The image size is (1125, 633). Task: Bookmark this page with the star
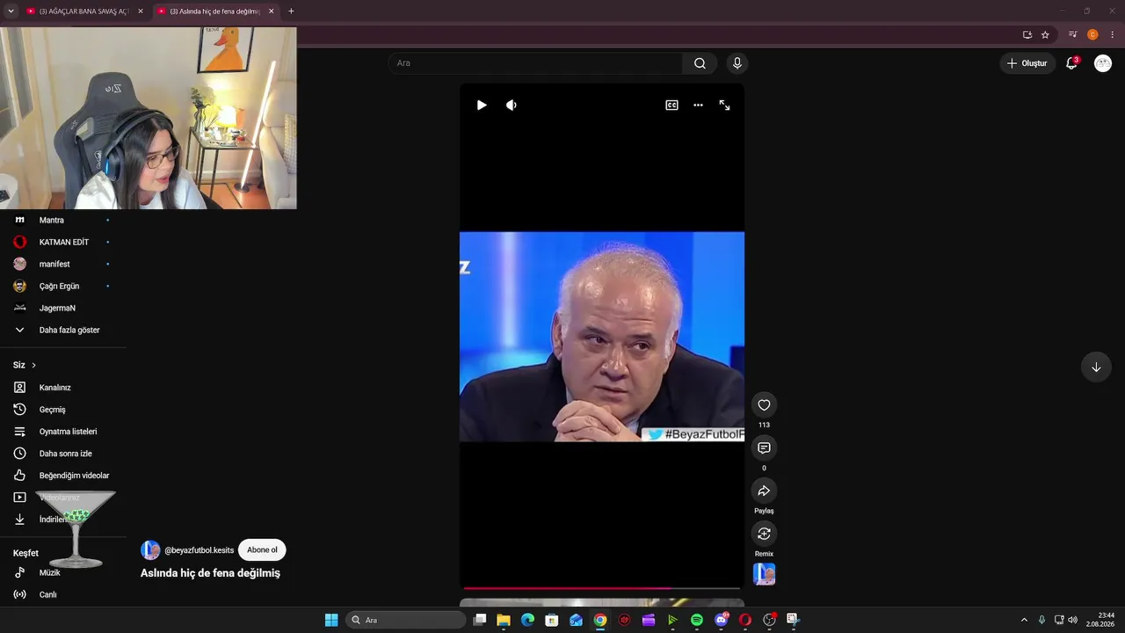click(x=1045, y=35)
